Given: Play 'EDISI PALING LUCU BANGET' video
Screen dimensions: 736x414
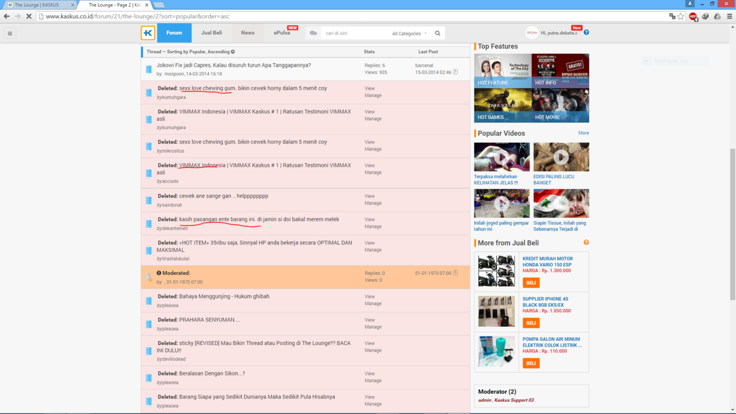Looking at the screenshot, I should click(x=561, y=157).
